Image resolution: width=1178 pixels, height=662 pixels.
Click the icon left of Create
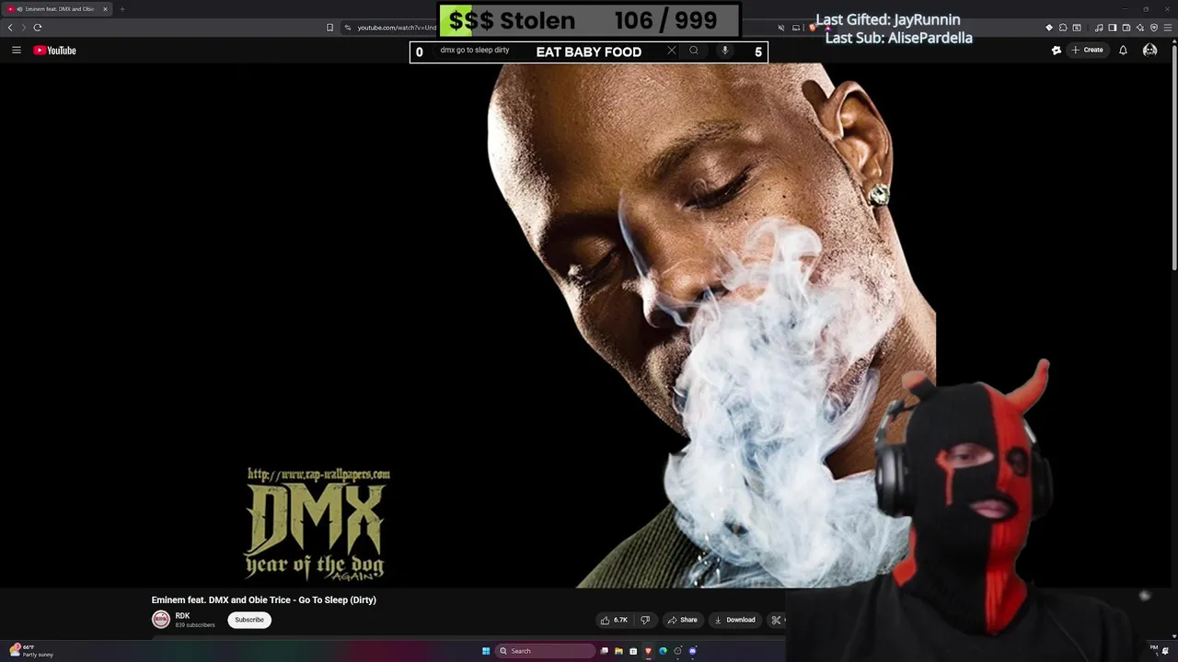tap(1057, 50)
